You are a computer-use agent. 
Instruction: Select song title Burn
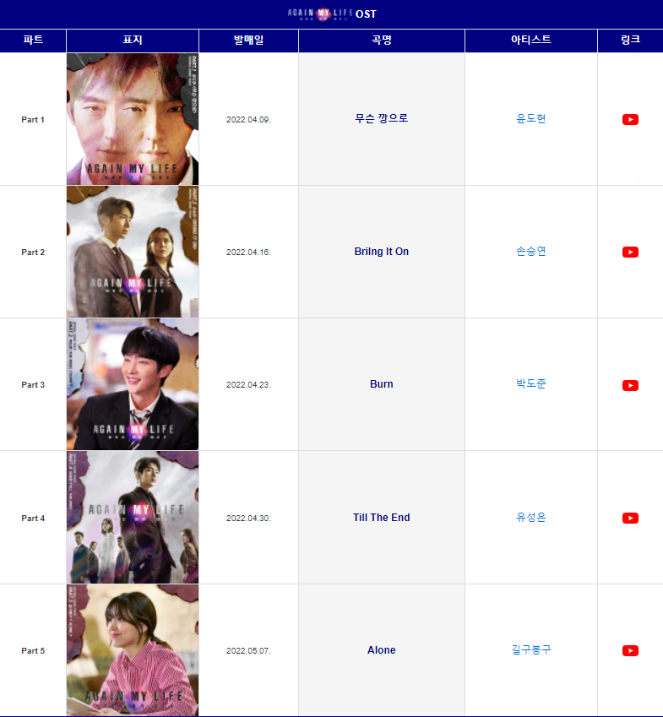(x=382, y=384)
